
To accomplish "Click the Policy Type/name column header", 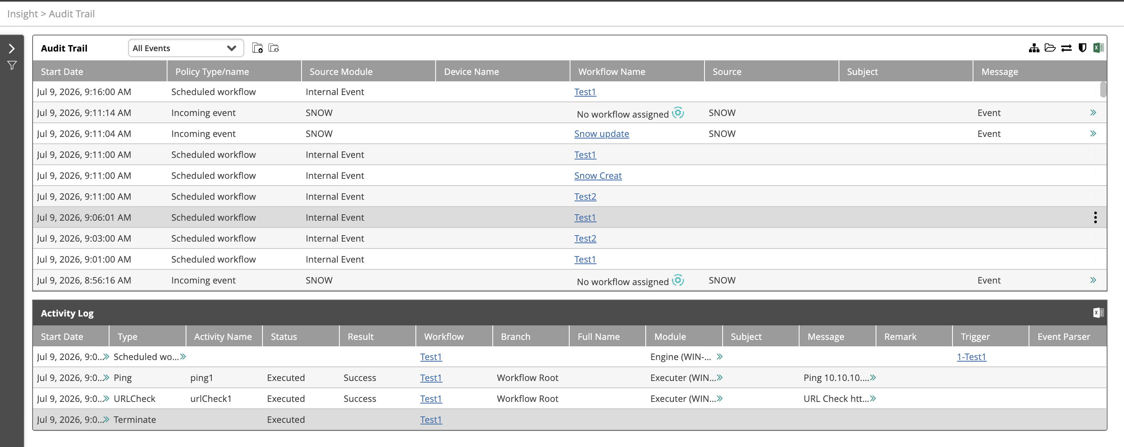I will point(234,71).
